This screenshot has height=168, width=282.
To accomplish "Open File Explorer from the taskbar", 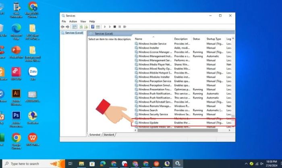I will 81,164.
